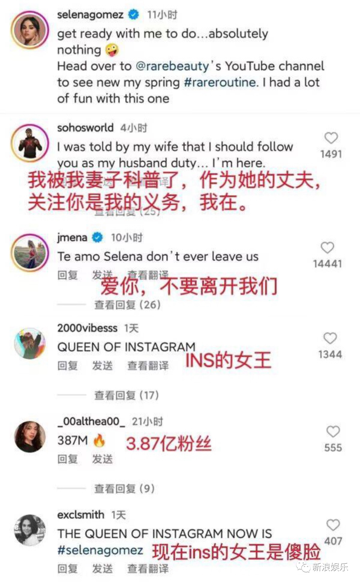Tap the heart on 2000vibesss comment
This screenshot has width=360, height=583.
pos(330,338)
